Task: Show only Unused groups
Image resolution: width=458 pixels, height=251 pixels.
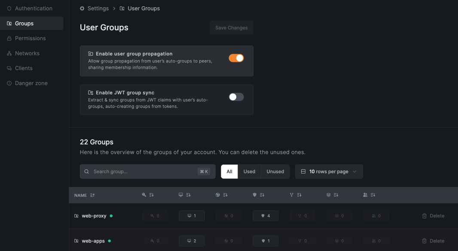Action: click(275, 171)
